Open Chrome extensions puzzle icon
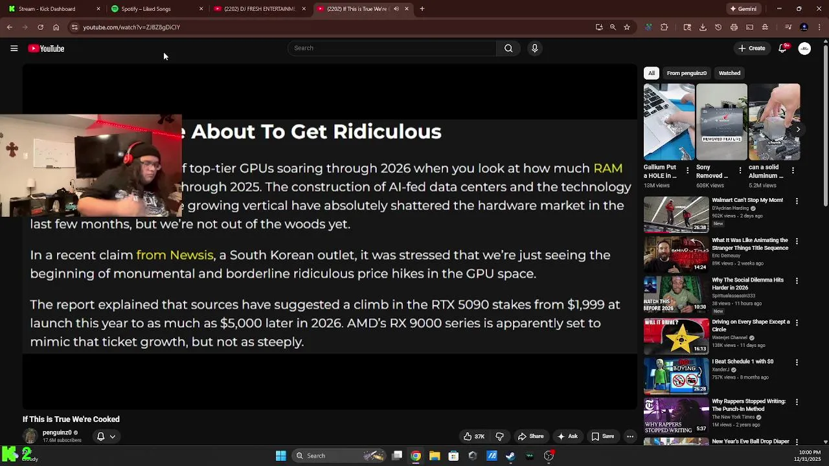The height and width of the screenshot is (466, 829). point(664,27)
